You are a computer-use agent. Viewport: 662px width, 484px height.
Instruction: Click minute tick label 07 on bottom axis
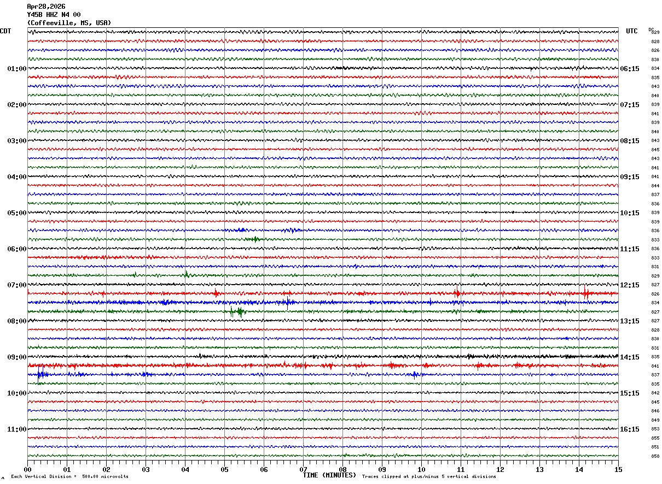pyautogui.click(x=303, y=469)
